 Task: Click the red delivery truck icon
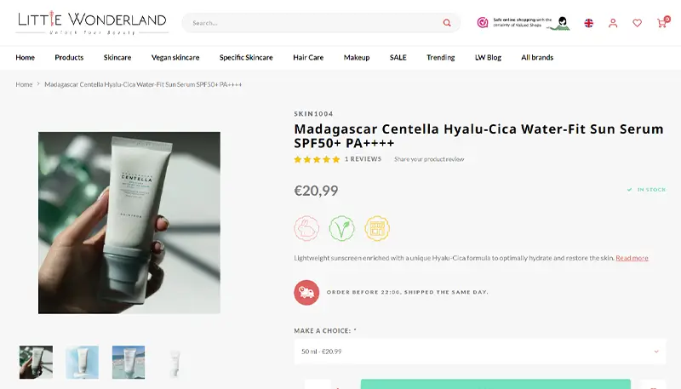(x=306, y=292)
